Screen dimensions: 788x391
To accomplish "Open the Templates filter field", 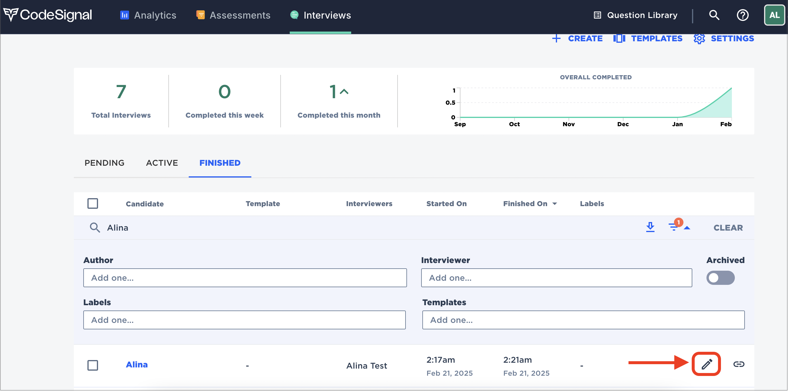I will (x=583, y=320).
